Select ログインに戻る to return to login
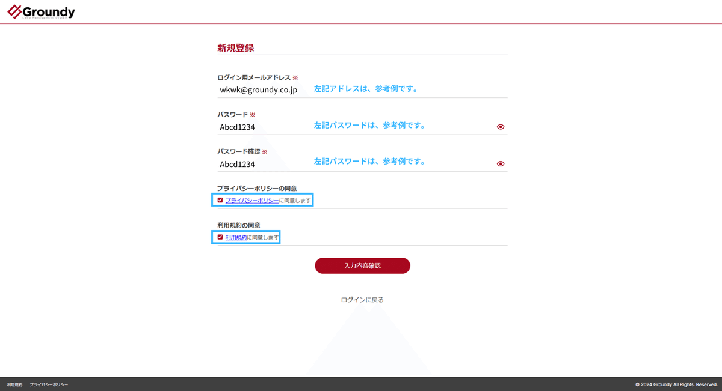The width and height of the screenshot is (722, 391). point(363,299)
